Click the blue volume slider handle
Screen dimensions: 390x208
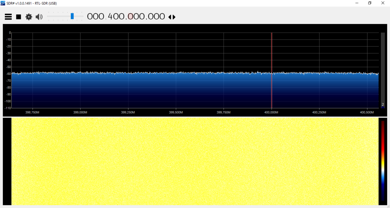pos(72,16)
